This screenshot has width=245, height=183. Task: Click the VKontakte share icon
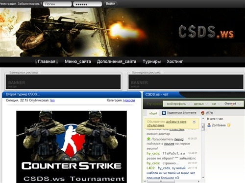pos(164,113)
